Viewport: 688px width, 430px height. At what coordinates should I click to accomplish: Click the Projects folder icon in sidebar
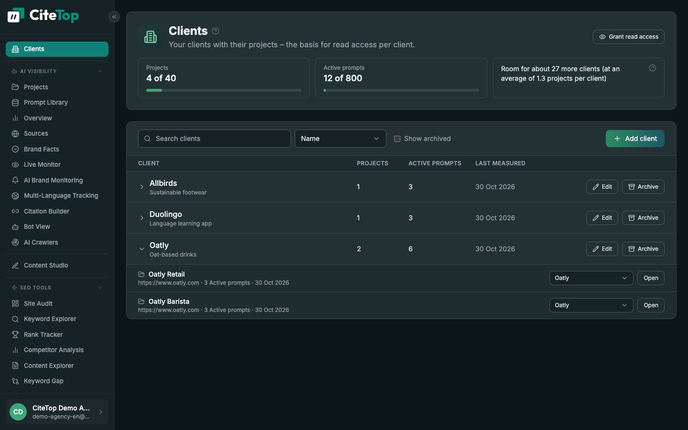15,87
